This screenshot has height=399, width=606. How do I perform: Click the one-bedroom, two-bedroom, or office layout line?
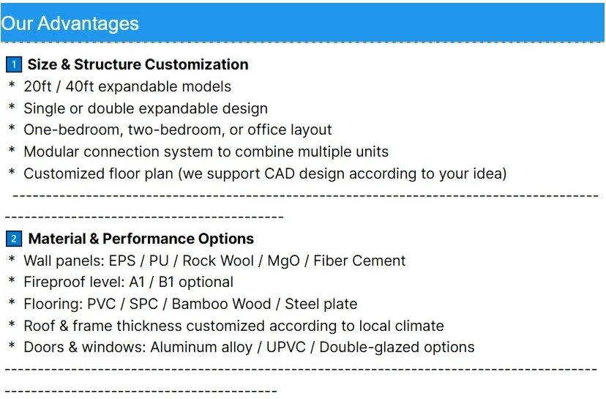point(178,130)
